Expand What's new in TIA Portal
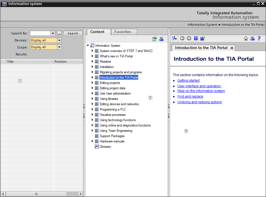266x197 pixels. point(92,56)
